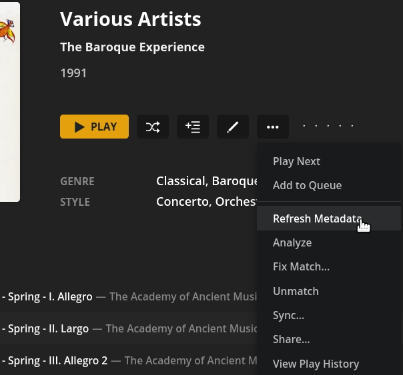Open View Play History

[x=316, y=364]
